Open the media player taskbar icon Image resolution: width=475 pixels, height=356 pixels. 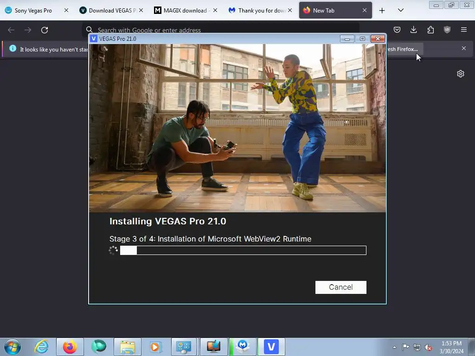point(156,347)
